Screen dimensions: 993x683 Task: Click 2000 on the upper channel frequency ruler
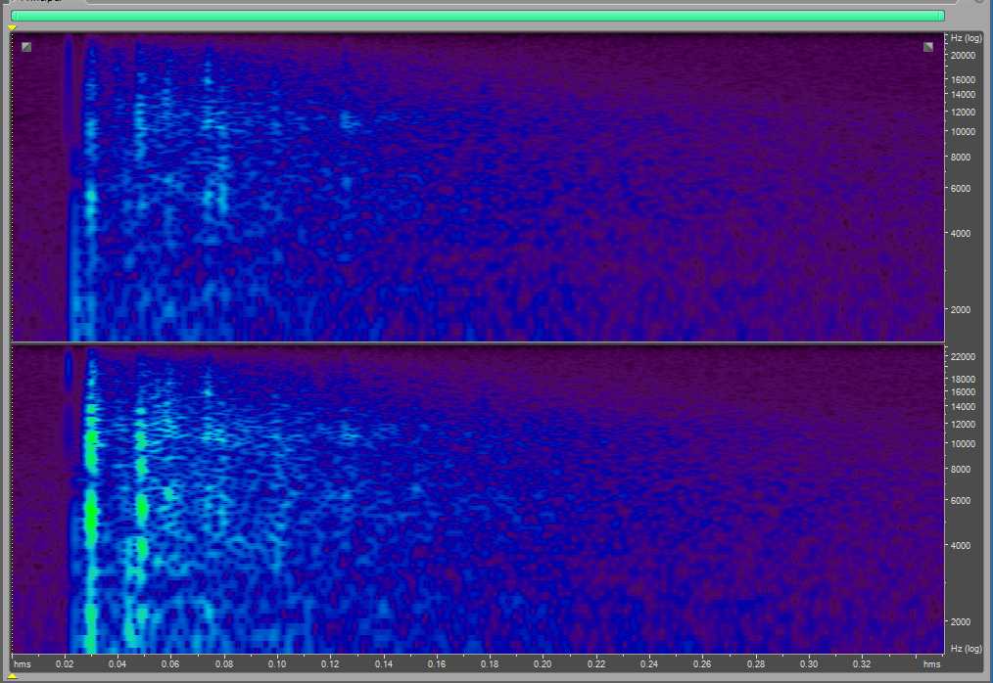[x=961, y=309]
